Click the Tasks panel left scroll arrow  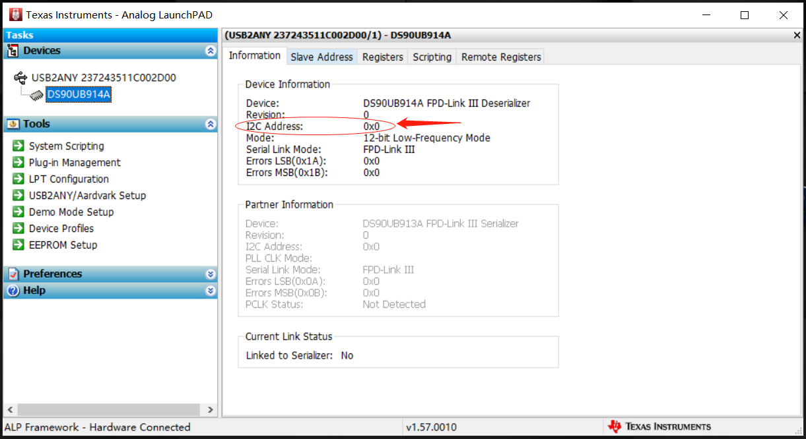click(x=9, y=409)
